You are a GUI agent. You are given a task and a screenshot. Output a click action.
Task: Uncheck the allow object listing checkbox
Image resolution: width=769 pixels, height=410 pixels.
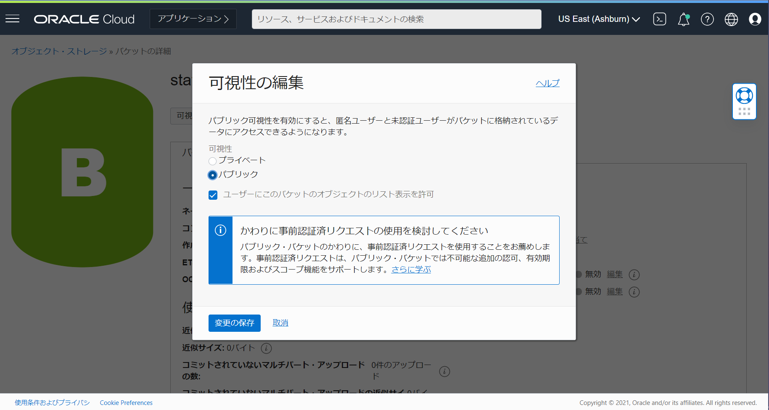point(213,195)
